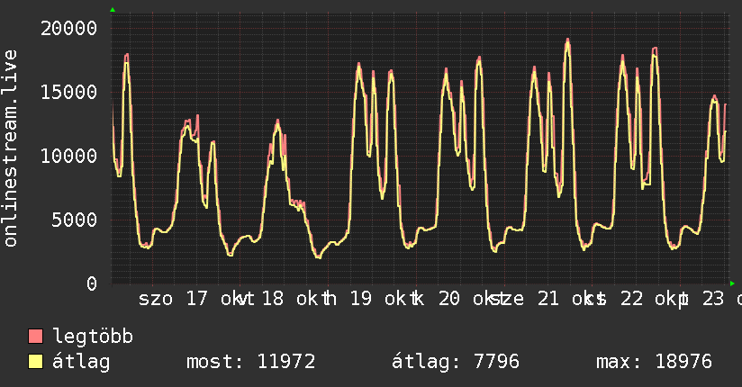Click the 22 date label on x-axis
This screenshot has height=387, width=742.
click(x=632, y=299)
